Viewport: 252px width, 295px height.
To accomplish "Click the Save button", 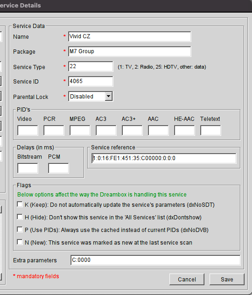I will 227,280.
